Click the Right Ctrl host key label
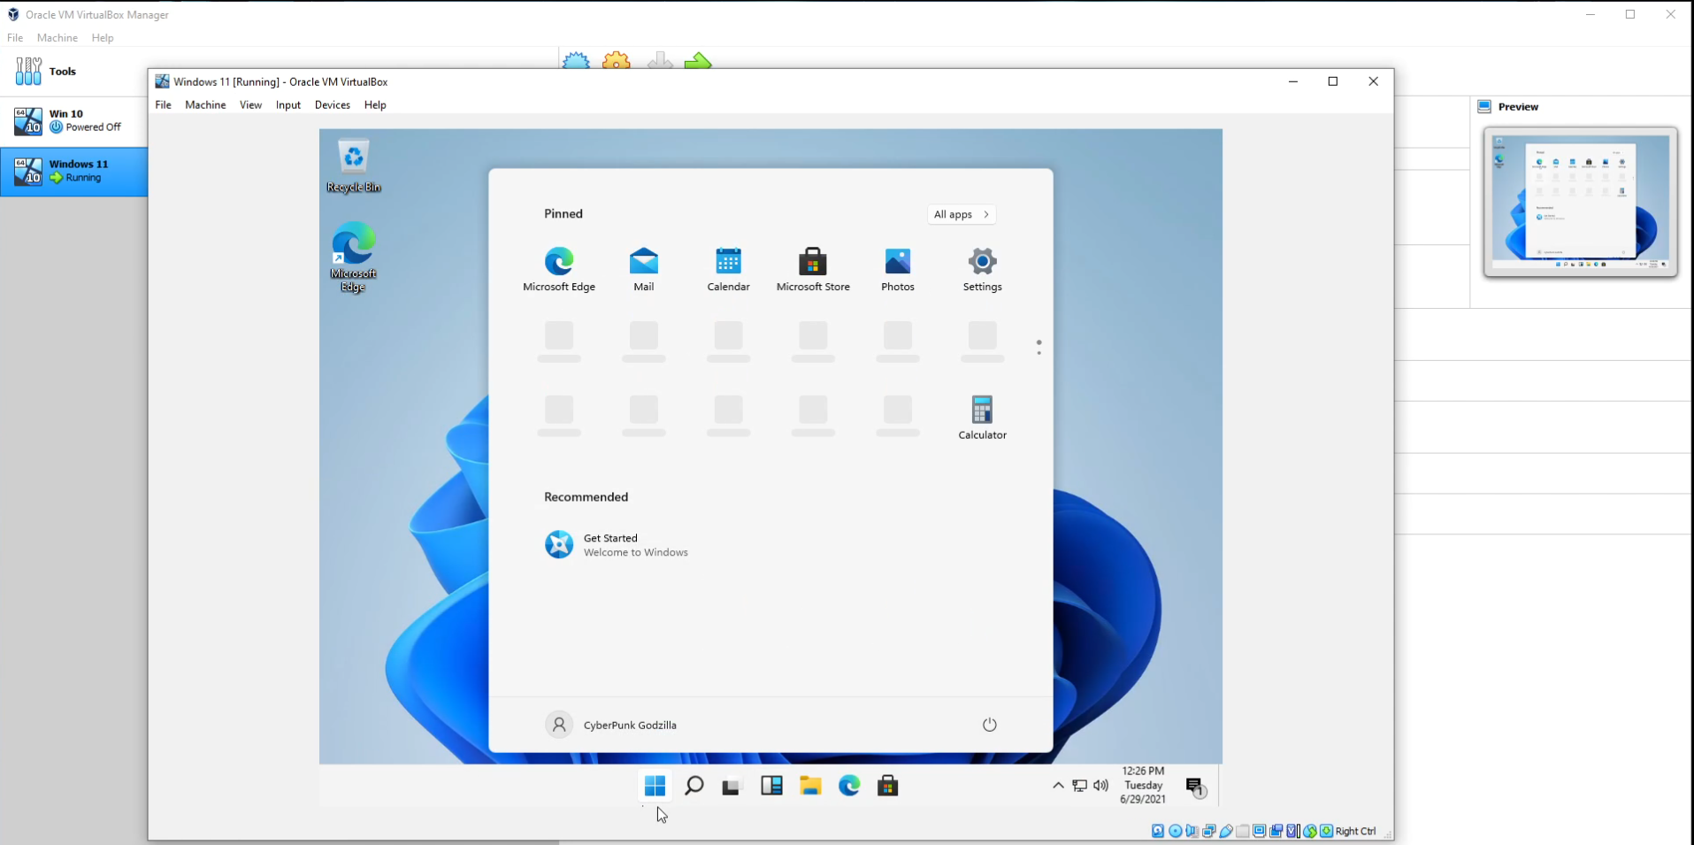 click(1355, 831)
